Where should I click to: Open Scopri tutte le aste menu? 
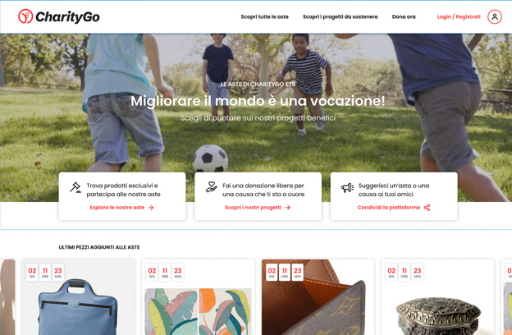click(264, 16)
